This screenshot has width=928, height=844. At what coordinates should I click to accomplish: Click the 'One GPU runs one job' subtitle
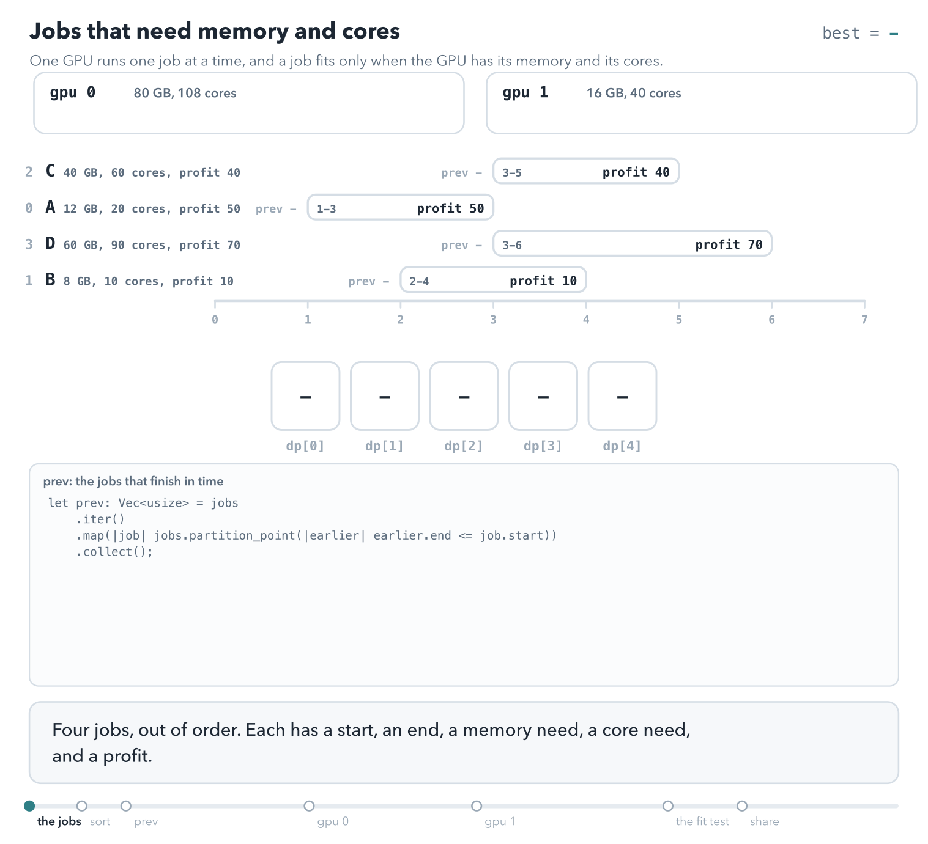pos(346,61)
